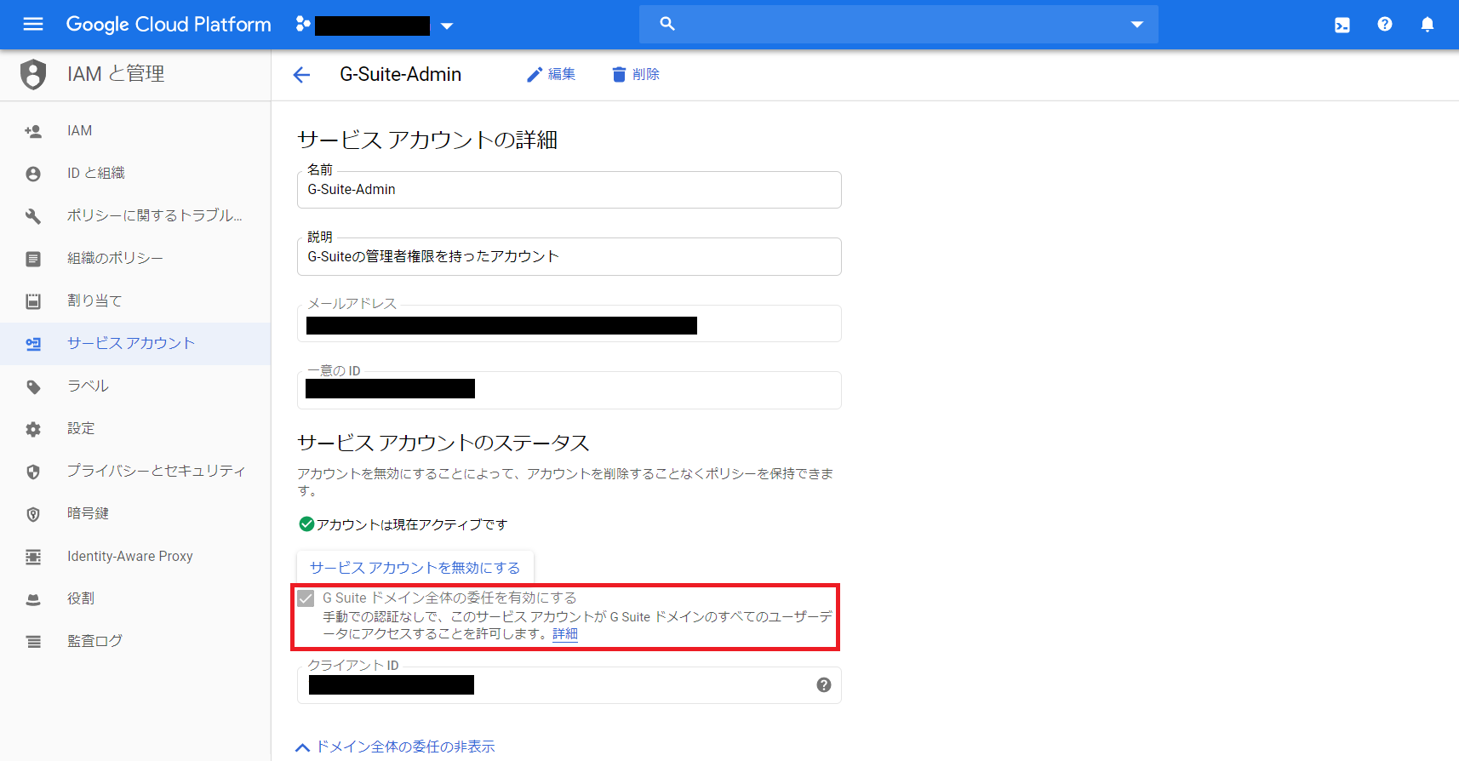Click the 設定 gear icon
This screenshot has height=761, width=1459.
point(33,429)
